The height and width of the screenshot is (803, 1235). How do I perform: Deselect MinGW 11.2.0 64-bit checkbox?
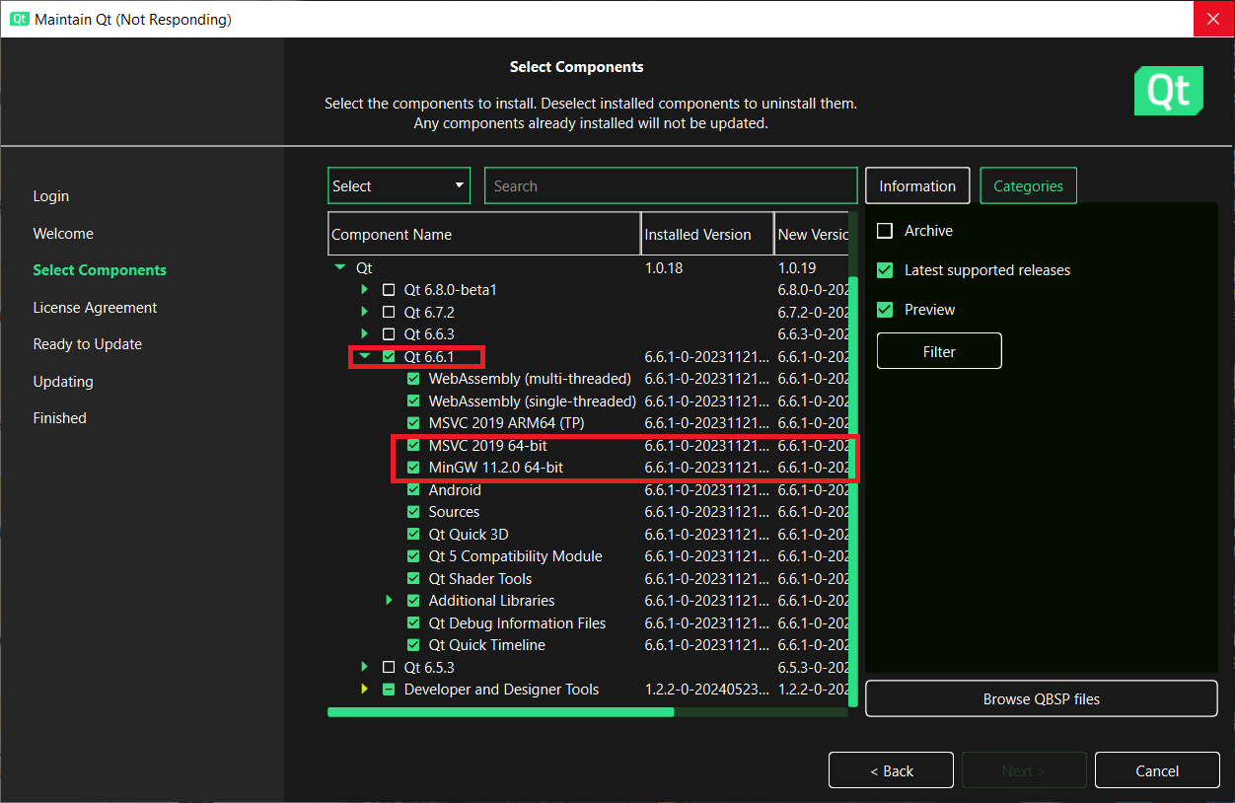[413, 468]
